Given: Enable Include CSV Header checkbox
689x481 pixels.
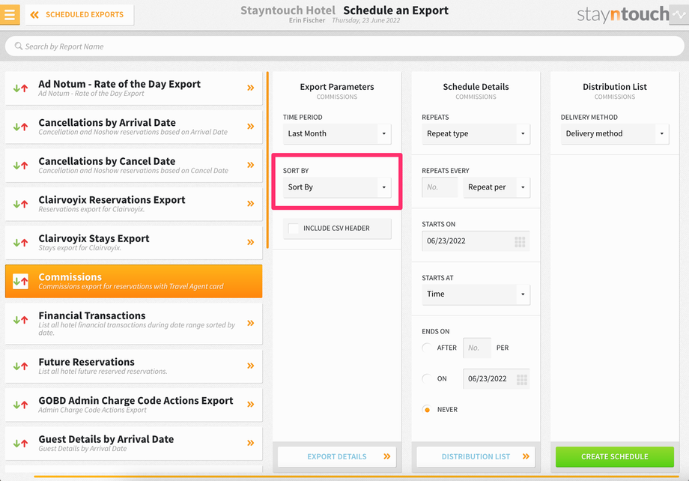Looking at the screenshot, I should (293, 229).
